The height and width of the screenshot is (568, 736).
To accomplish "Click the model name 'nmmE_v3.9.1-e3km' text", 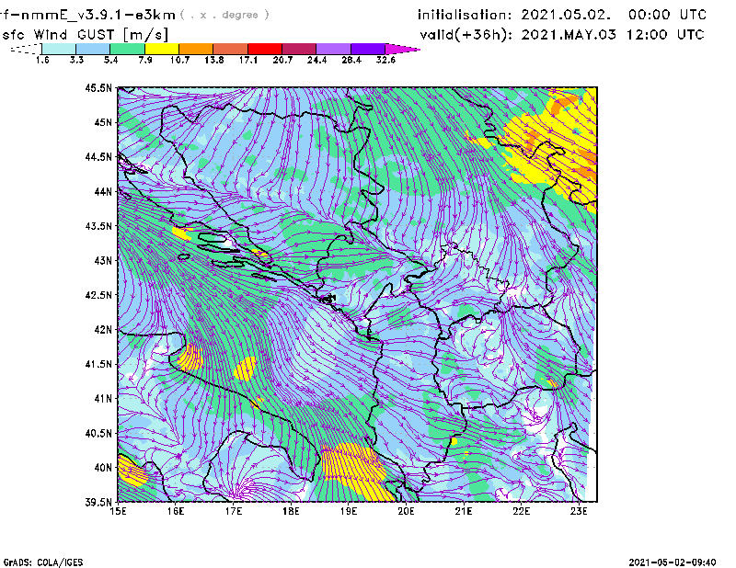I will click(x=98, y=15).
